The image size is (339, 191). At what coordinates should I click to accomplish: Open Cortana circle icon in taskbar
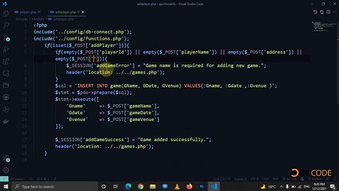[x=104, y=186]
